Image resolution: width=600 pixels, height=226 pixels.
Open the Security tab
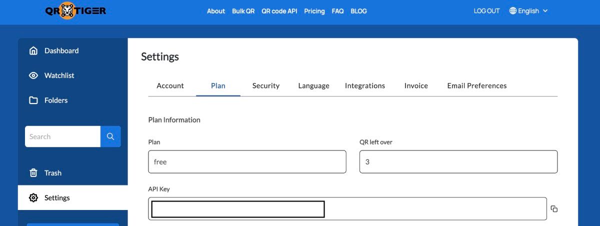[265, 86]
